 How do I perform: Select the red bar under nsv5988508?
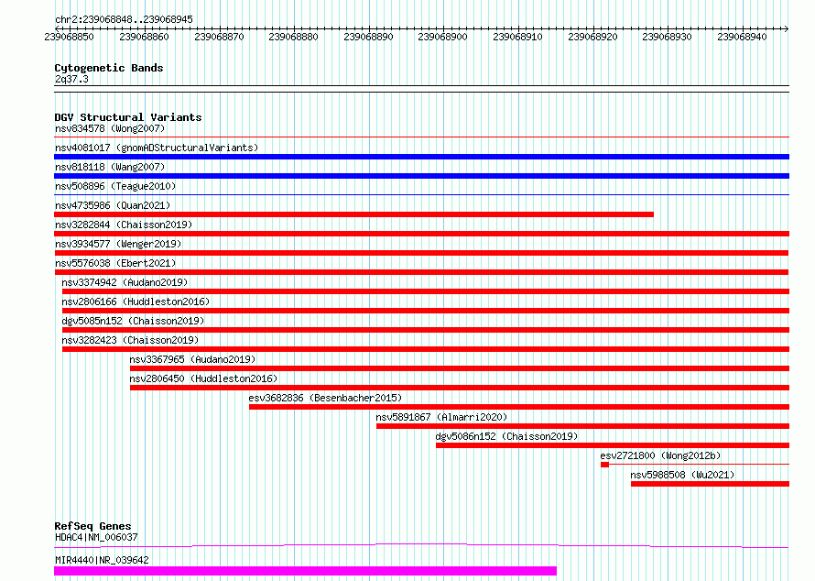coord(710,484)
